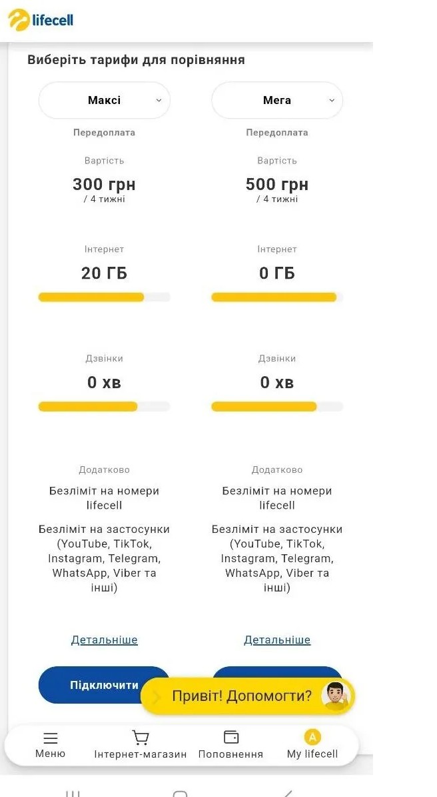Image resolution: width=437 pixels, height=797 pixels.
Task: Select the Інтернет-магазин tab label
Action: click(140, 754)
